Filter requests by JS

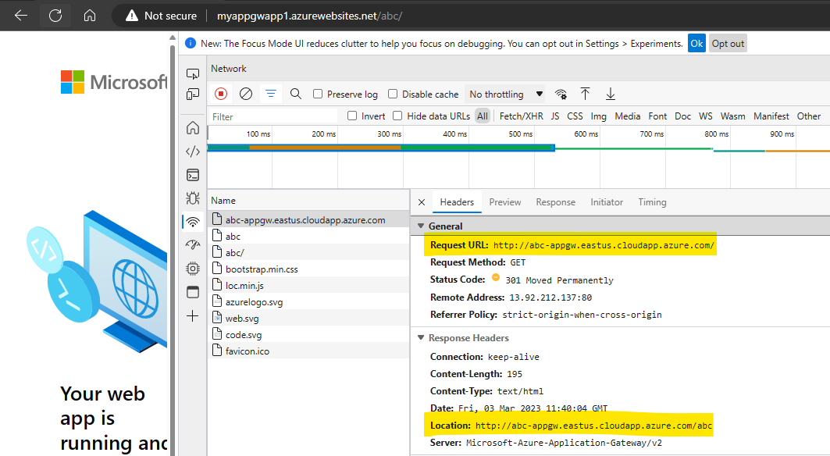point(554,116)
